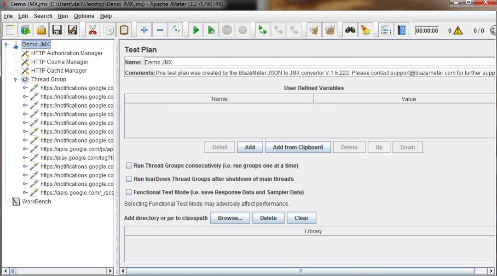Expand the apis.google.com/js sampler node
Viewport: 497px width, 276px height.
(x=25, y=149)
